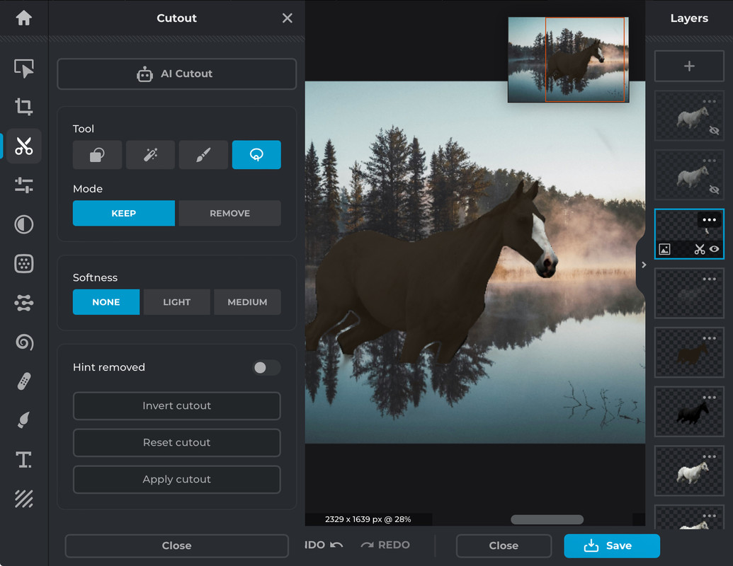Image resolution: width=733 pixels, height=566 pixels.
Task: Select the brown horse layer thumbnail
Action: click(689, 352)
